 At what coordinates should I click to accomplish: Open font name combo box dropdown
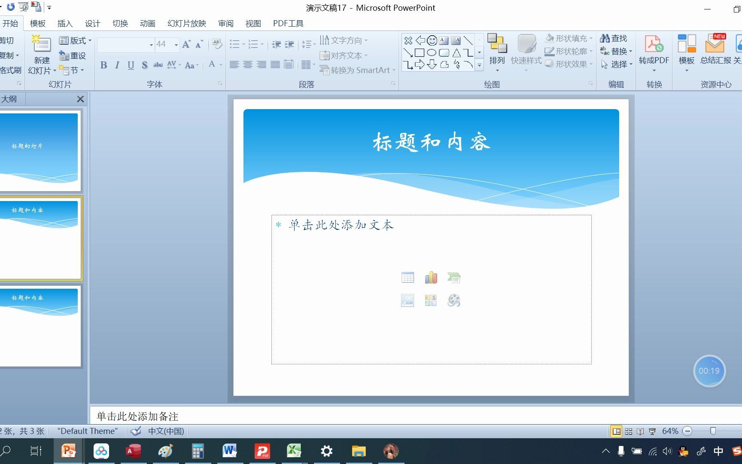[x=151, y=45]
